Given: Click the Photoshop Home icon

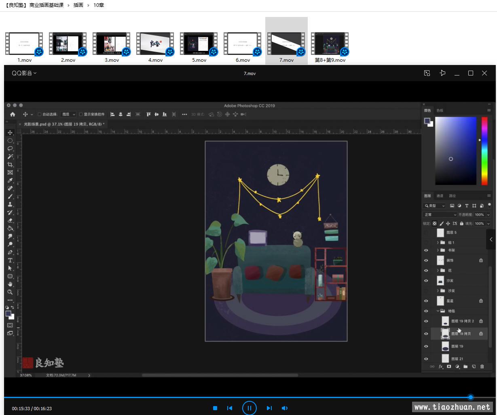Looking at the screenshot, I should [x=13, y=114].
